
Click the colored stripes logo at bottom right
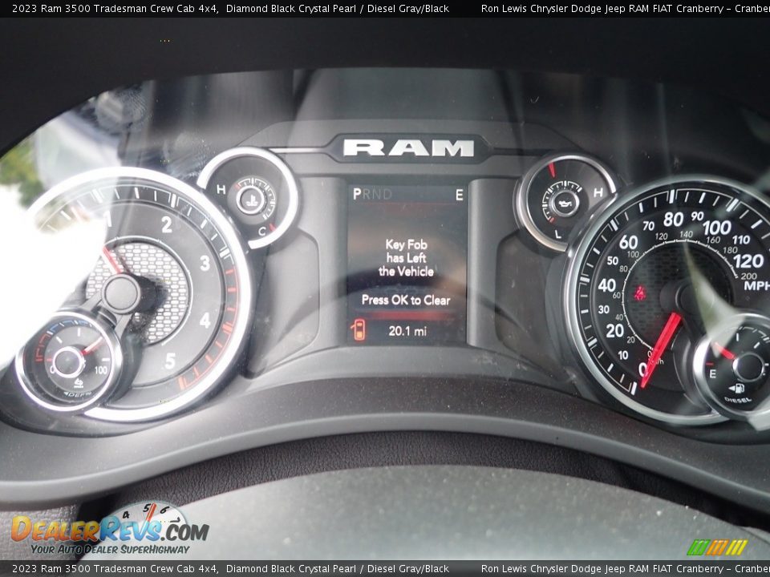tap(716, 547)
